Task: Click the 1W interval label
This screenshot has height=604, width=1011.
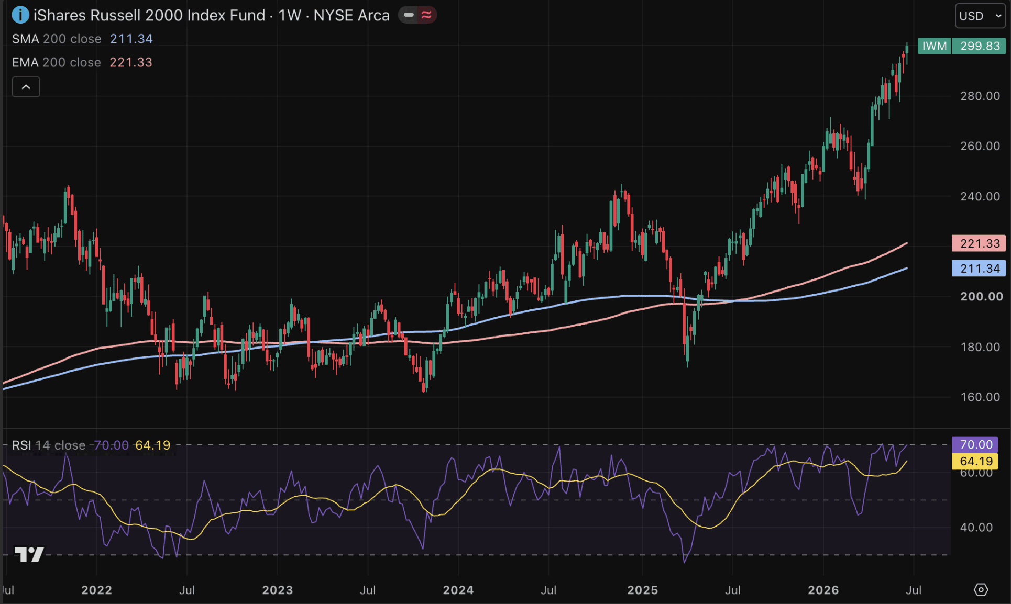Action: [x=290, y=15]
